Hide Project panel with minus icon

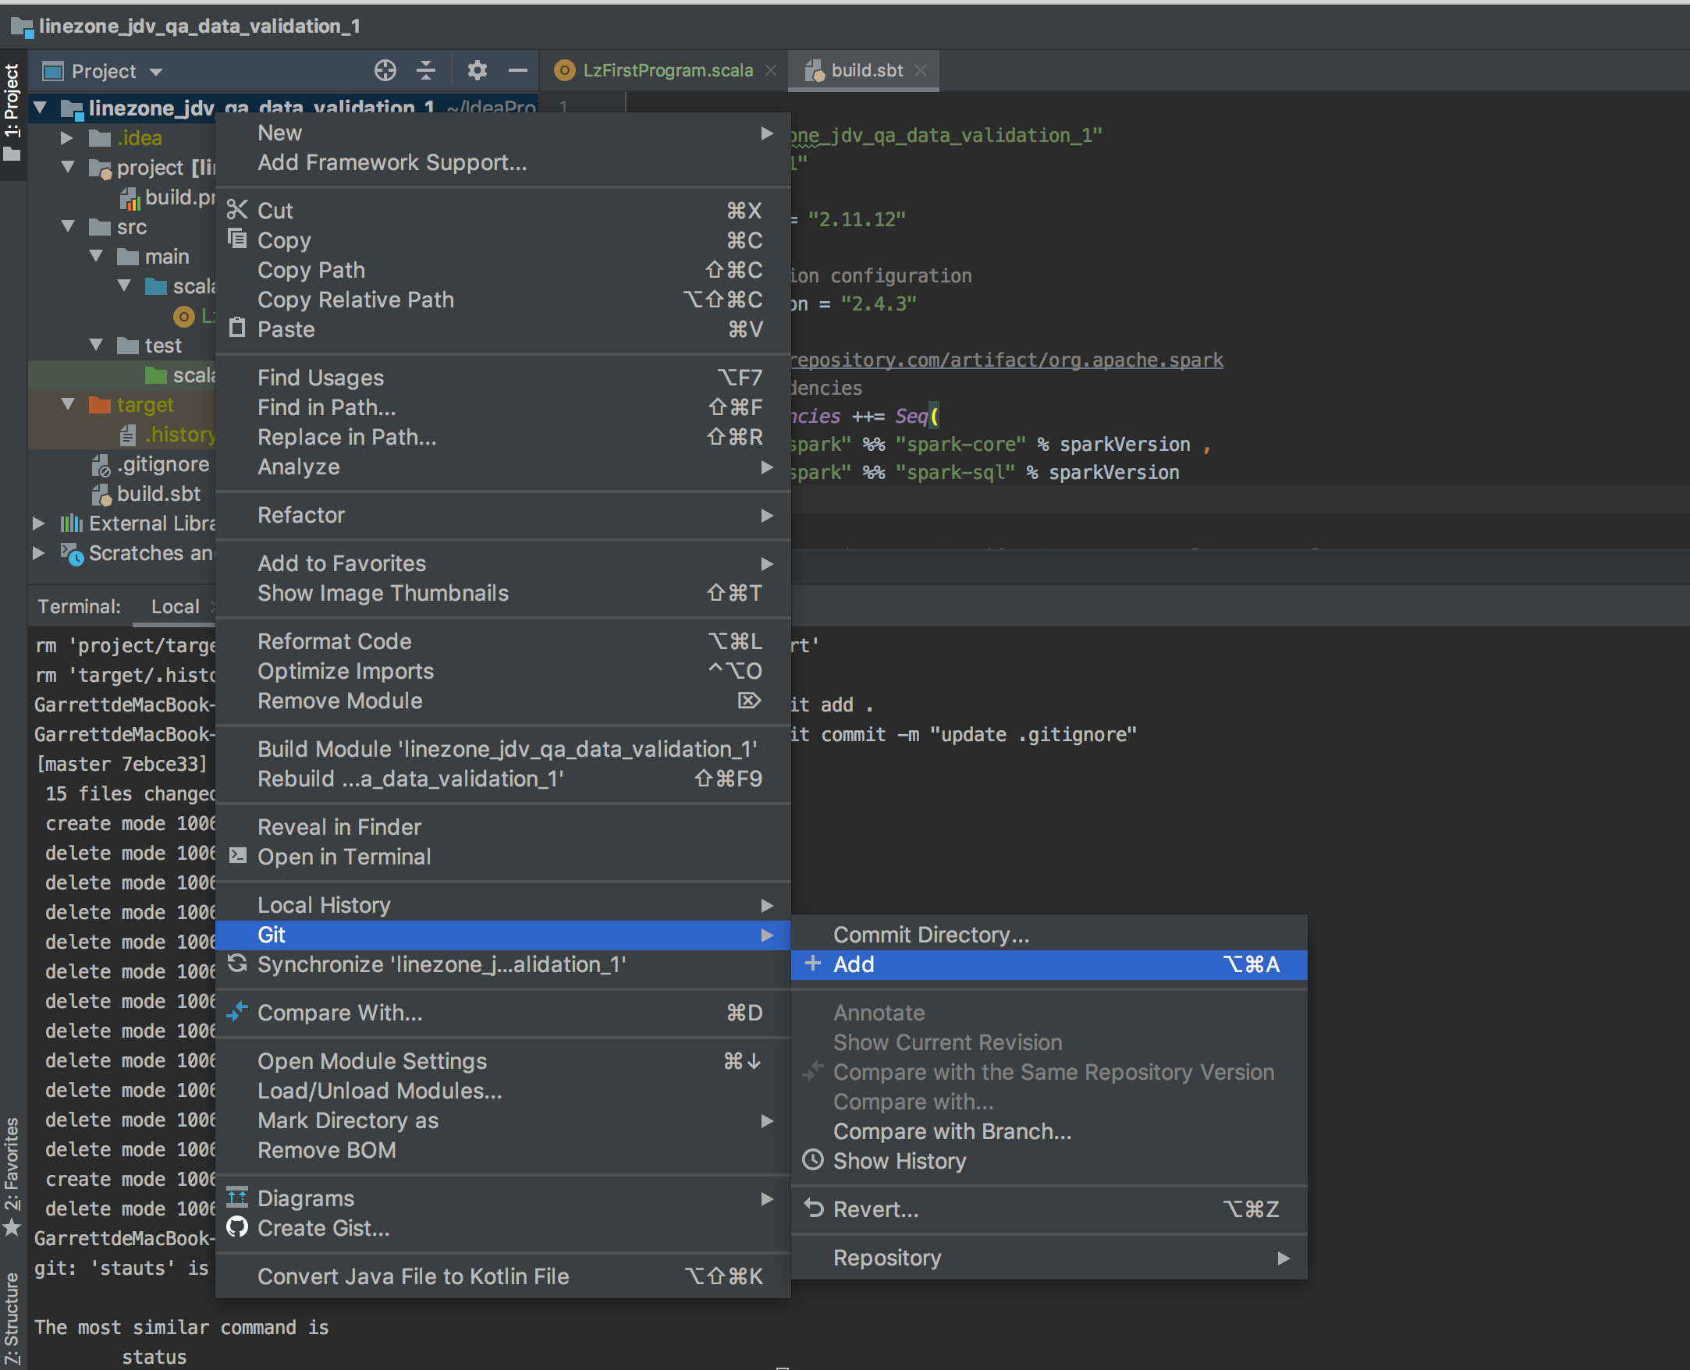[518, 71]
